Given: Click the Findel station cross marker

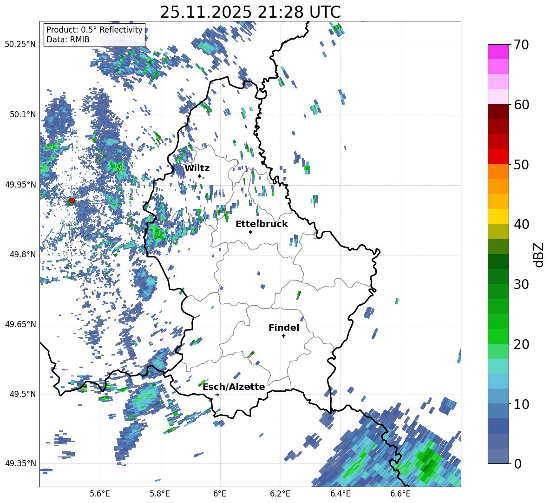Looking at the screenshot, I should pyautogui.click(x=283, y=336).
